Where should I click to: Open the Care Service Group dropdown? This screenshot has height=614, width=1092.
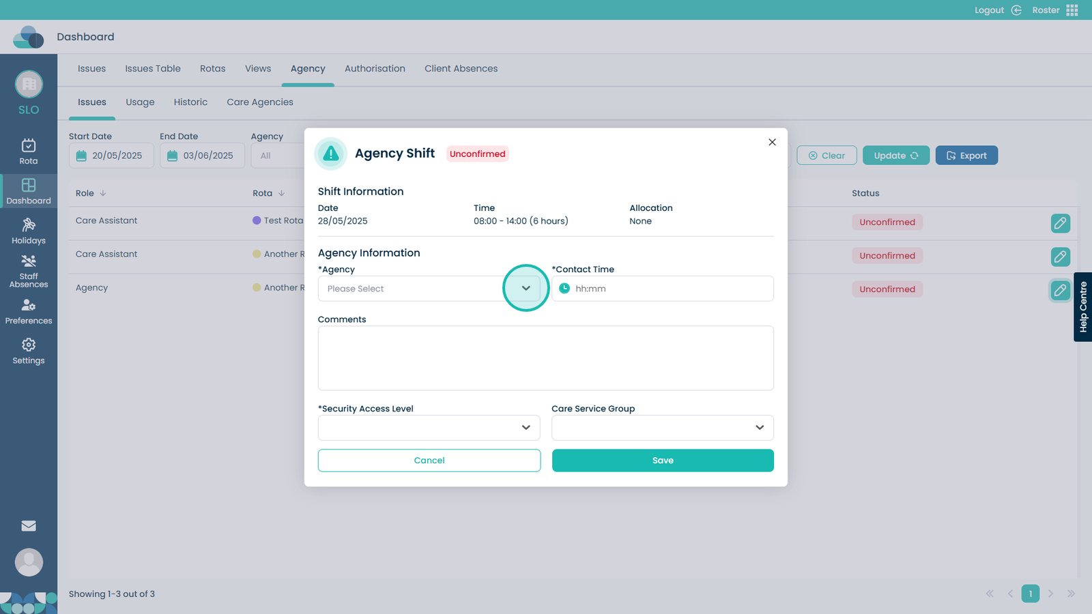tap(662, 428)
